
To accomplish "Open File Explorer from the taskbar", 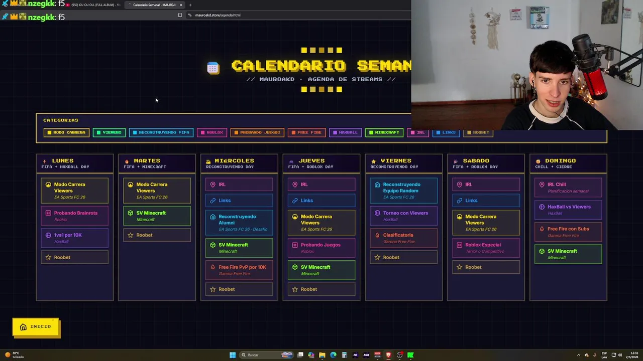I will pyautogui.click(x=322, y=355).
